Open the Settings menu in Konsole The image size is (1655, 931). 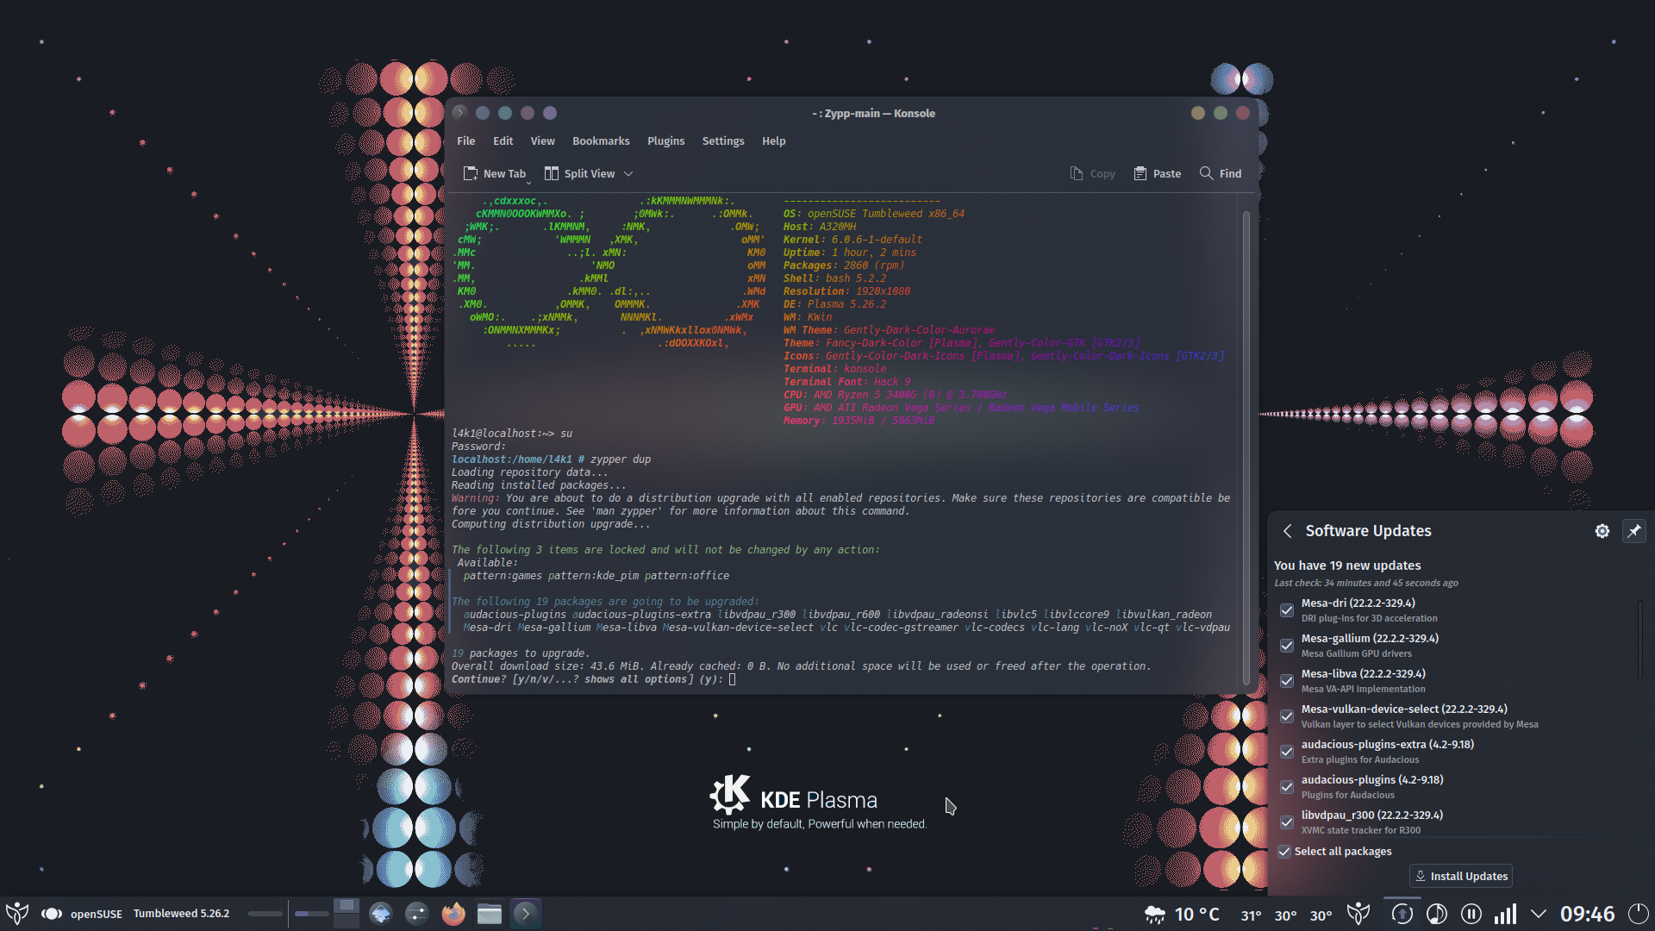[722, 141]
